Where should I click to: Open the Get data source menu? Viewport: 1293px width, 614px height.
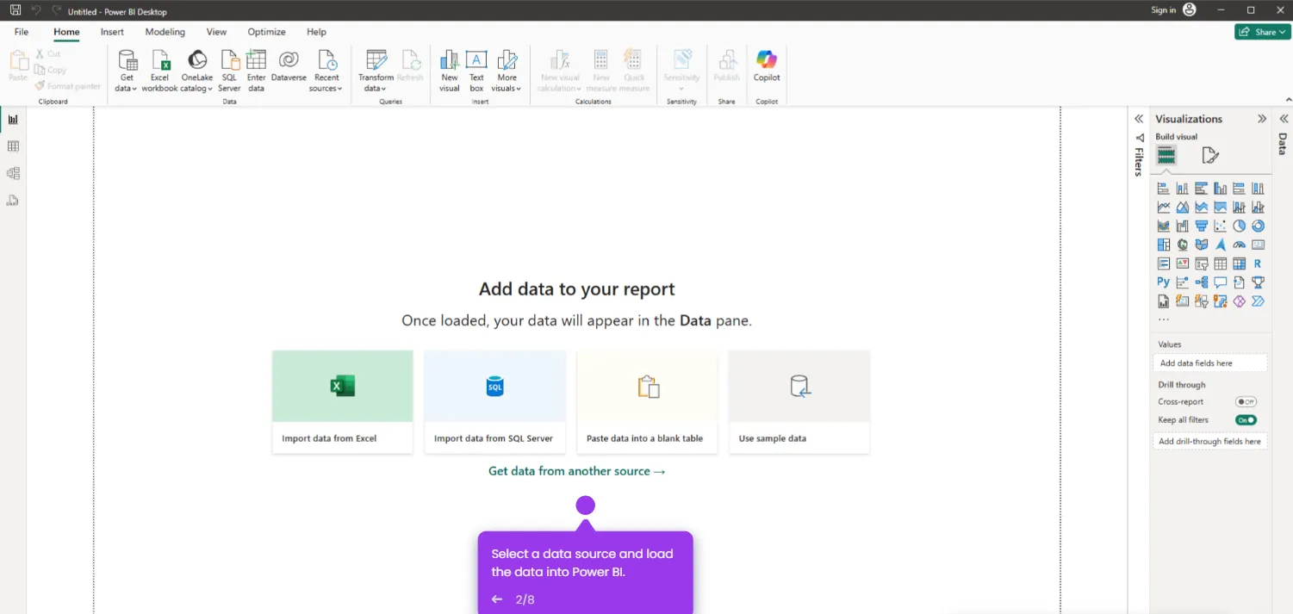(127, 71)
